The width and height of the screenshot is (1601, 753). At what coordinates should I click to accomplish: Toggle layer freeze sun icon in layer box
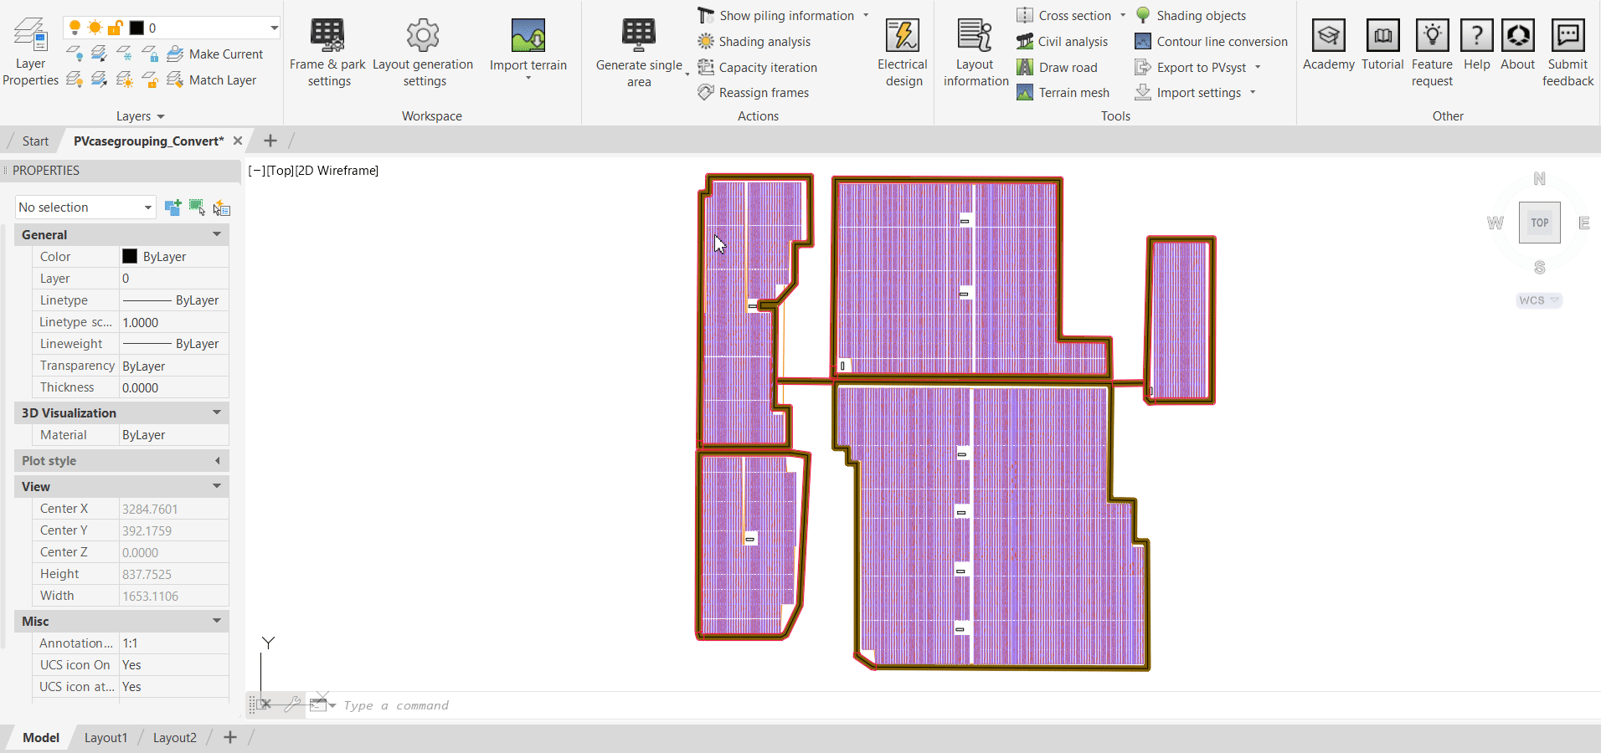click(95, 28)
